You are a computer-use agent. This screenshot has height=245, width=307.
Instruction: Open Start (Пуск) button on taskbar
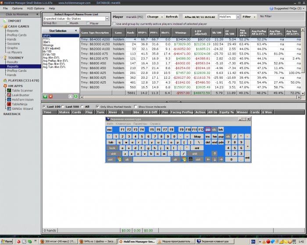coord(7,241)
